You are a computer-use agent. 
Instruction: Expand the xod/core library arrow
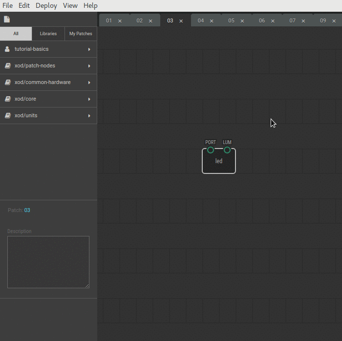pos(89,99)
